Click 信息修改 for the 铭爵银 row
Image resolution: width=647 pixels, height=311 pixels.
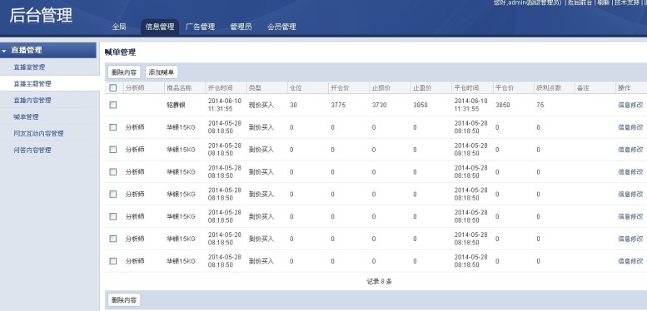click(630, 105)
